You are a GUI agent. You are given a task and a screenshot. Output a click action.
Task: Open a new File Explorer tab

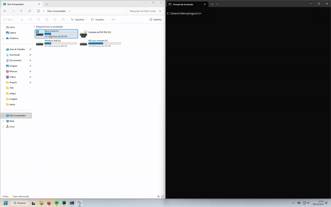47,4
